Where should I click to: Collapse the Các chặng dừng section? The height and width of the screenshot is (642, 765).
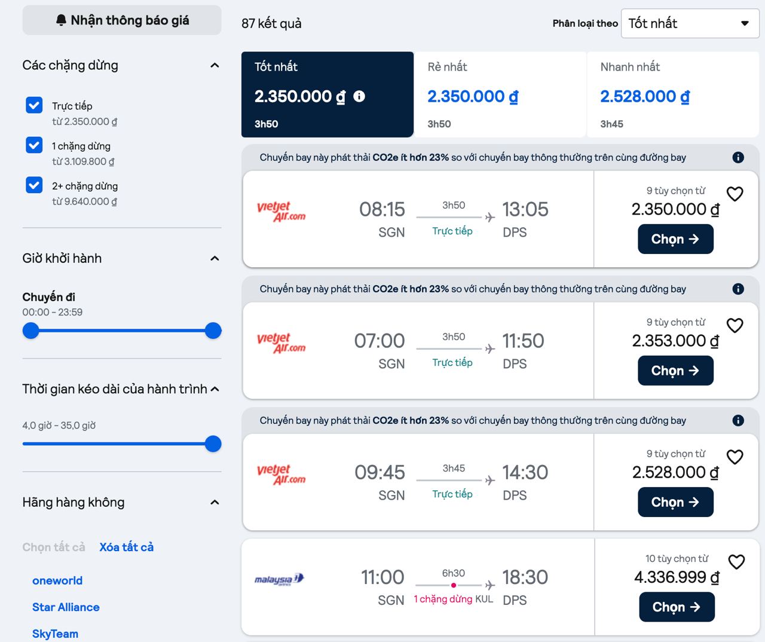[215, 65]
